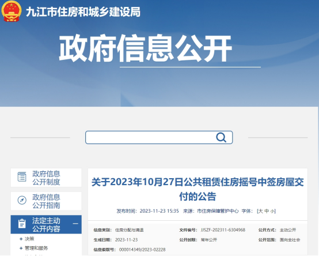Click the 政府信息公开 banner heading
This screenshot has width=319, height=256.
(145, 48)
